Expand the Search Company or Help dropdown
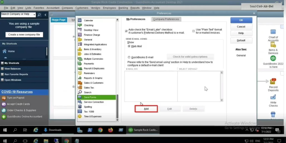 (34, 15)
